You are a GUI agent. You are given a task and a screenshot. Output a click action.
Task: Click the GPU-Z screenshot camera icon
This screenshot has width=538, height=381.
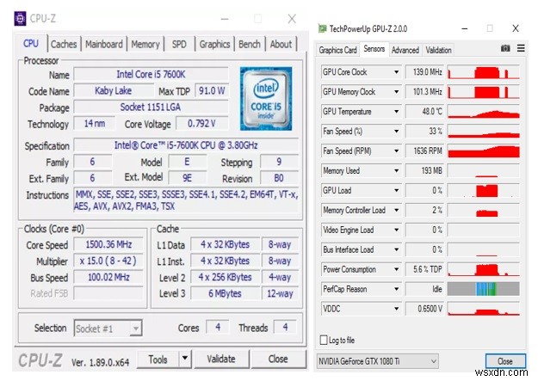click(x=505, y=48)
